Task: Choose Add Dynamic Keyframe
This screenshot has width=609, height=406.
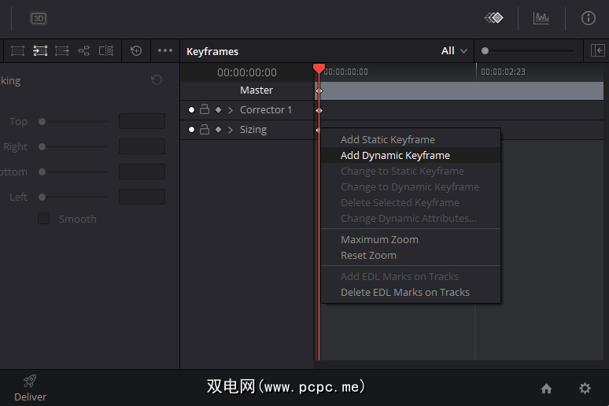Action: tap(395, 156)
